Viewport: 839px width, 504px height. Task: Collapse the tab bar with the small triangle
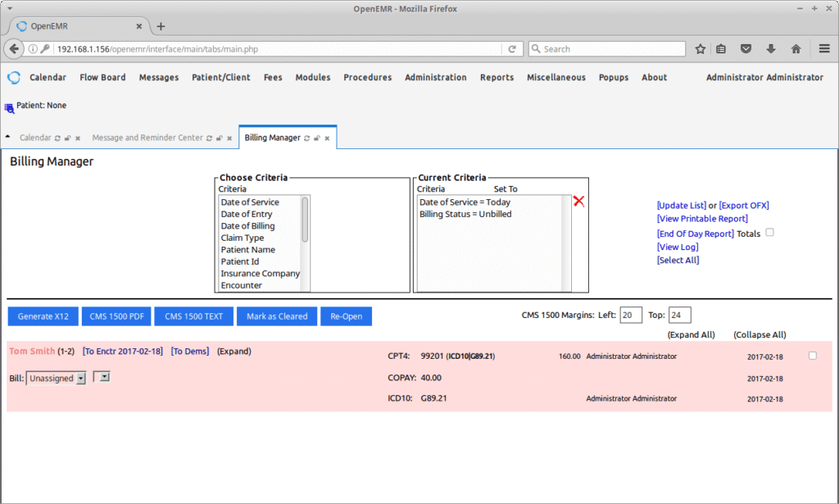pyautogui.click(x=7, y=137)
